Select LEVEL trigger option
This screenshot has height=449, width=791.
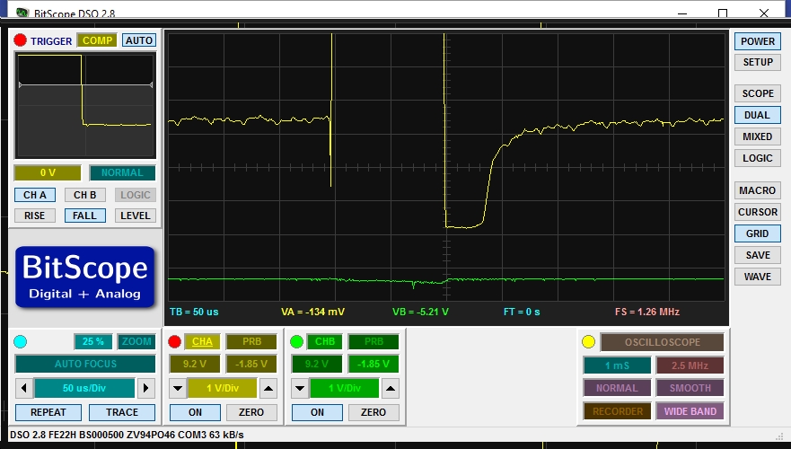point(136,216)
